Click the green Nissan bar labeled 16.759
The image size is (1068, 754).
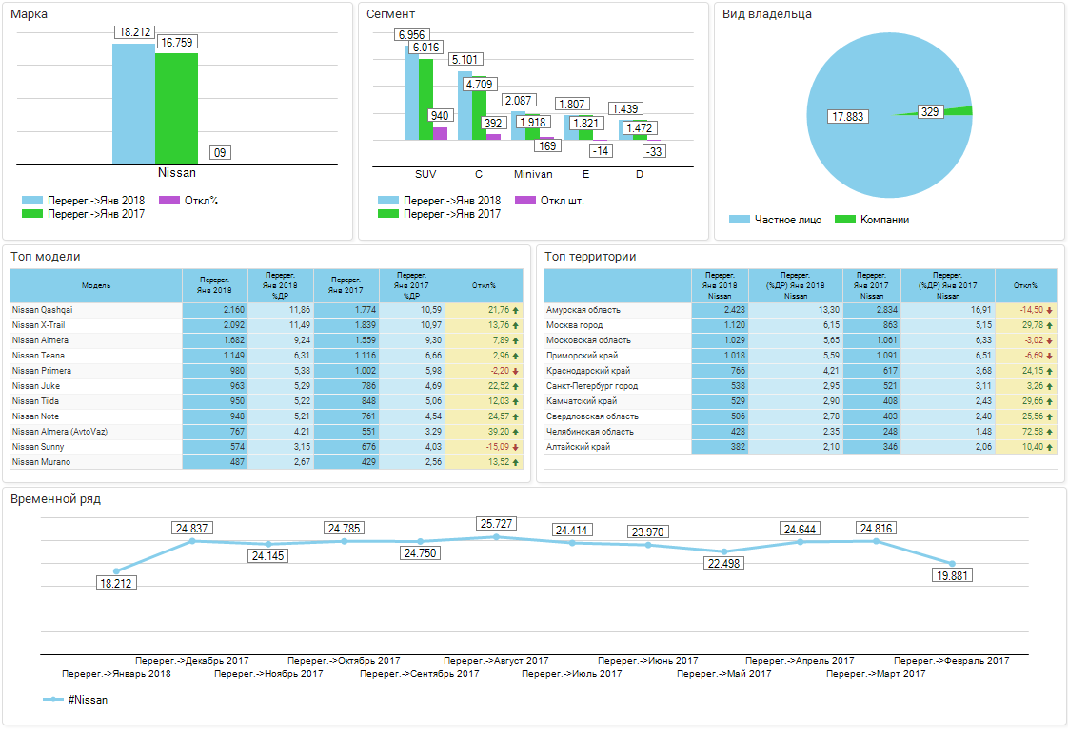(x=176, y=109)
